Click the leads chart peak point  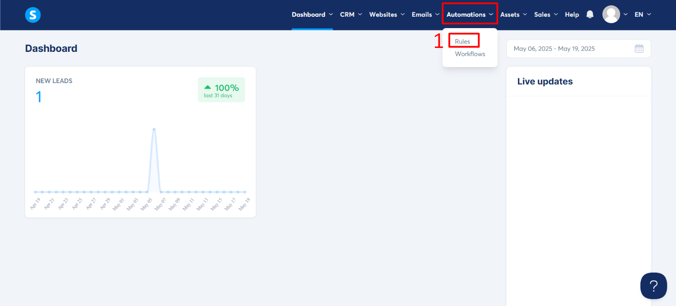[x=154, y=129]
